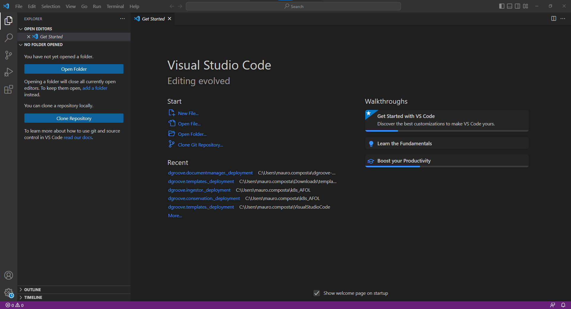
Task: Click the errors and warnings status indicator
Action: (15, 305)
